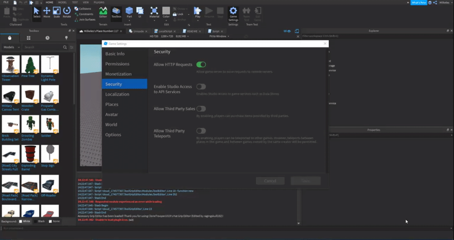The image size is (454, 240).
Task: Select None background option in Toolbox
Action: [x=54, y=221]
